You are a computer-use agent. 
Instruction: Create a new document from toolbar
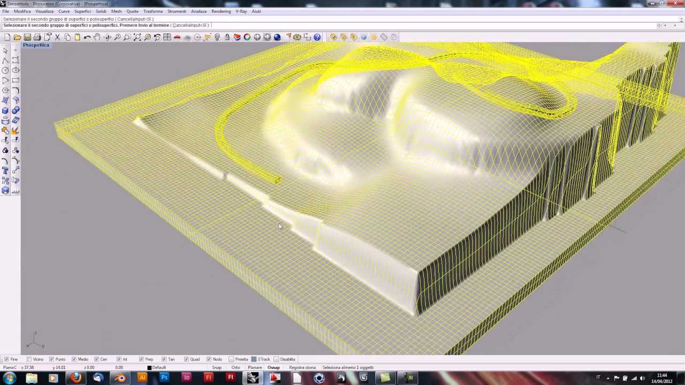click(7, 37)
